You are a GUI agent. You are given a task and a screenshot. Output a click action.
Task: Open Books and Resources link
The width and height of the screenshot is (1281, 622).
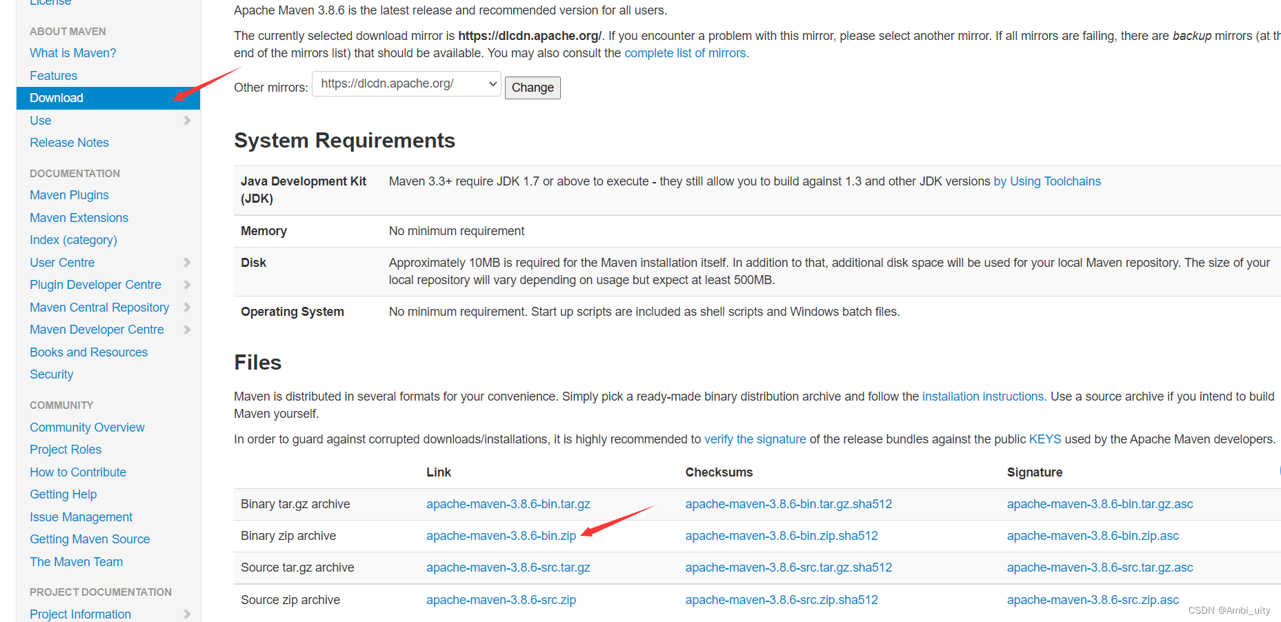89,352
